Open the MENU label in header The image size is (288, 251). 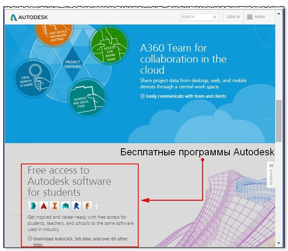click(x=260, y=17)
